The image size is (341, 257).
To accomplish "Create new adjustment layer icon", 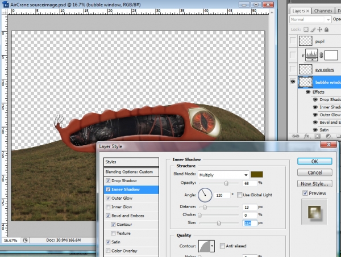I will (328, 136).
